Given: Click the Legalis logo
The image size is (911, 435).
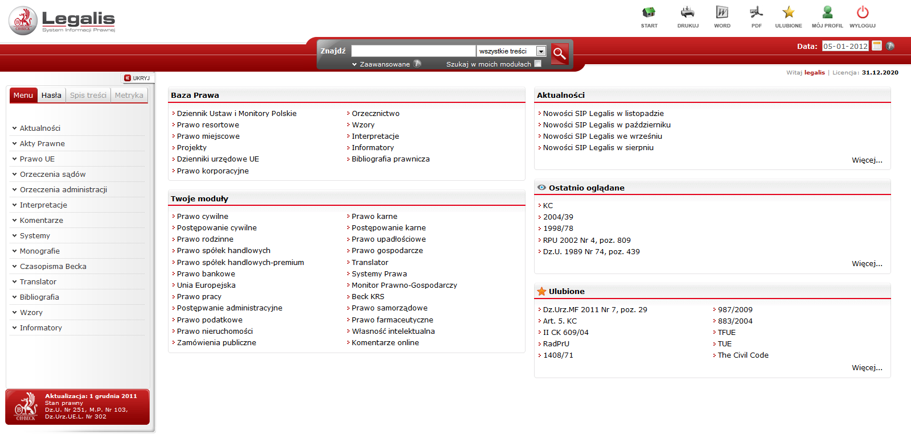Looking at the screenshot, I should pos(62,21).
